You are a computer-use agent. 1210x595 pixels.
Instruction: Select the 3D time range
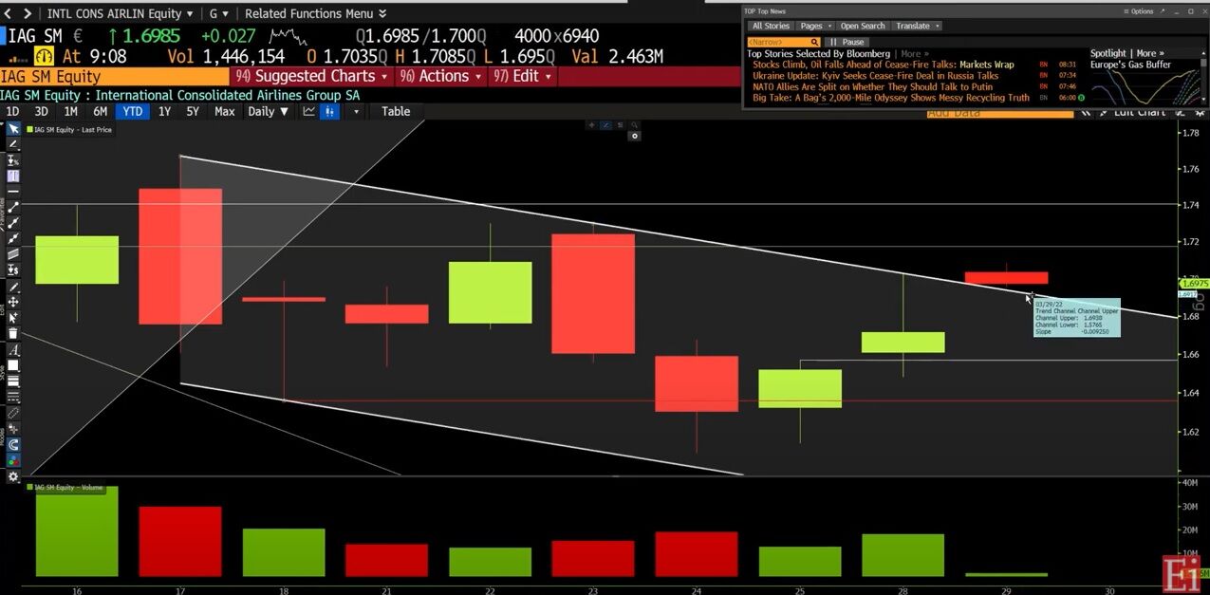41,111
